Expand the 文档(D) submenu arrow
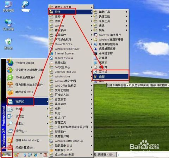The width and height of the screenshot is (169, 158). (x=47, y=109)
